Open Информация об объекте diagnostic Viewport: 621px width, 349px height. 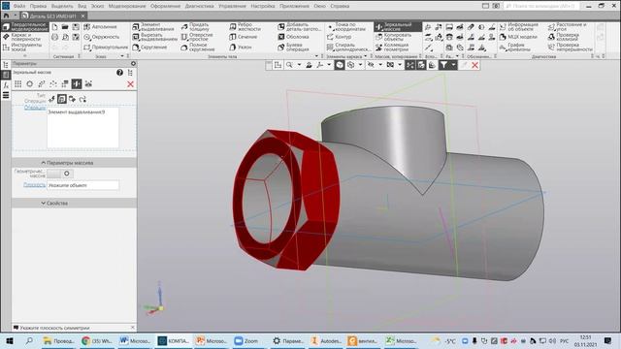click(x=519, y=27)
